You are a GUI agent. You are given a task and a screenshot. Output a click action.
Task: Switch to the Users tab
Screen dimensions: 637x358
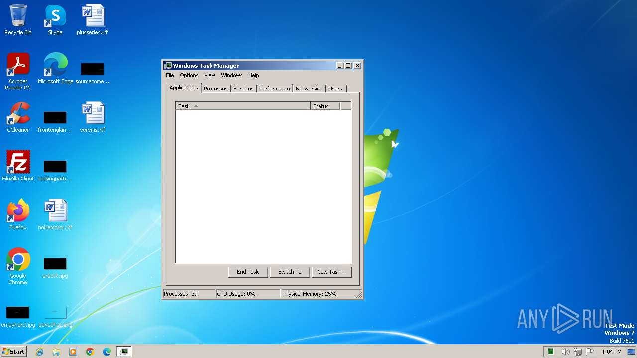tap(335, 89)
